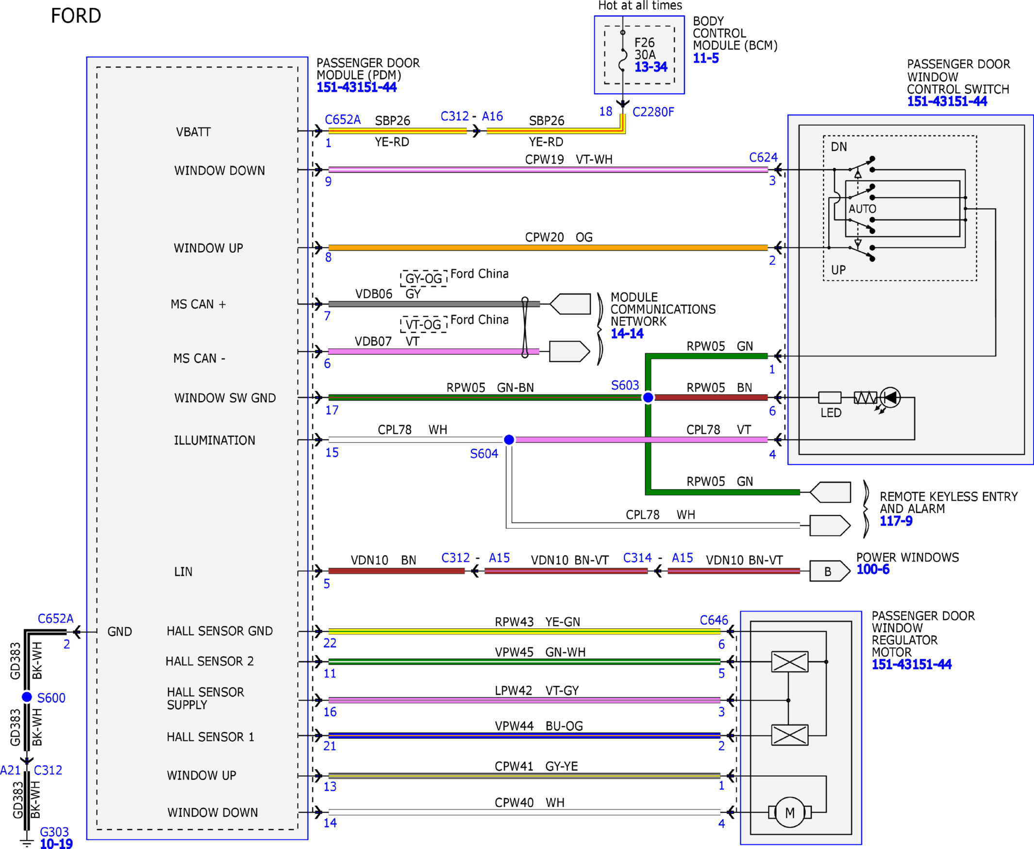
Task: Open 151-43151-44 link under Window Regulator Motor
Action: 911,665
